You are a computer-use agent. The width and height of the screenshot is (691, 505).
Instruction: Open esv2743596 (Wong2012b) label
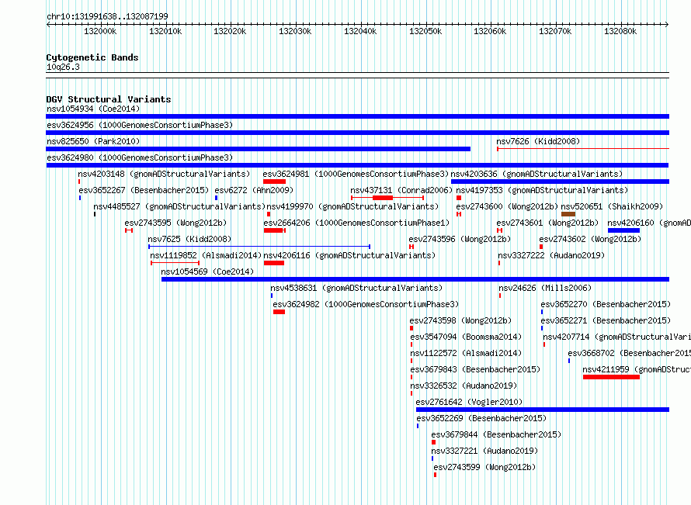click(460, 239)
